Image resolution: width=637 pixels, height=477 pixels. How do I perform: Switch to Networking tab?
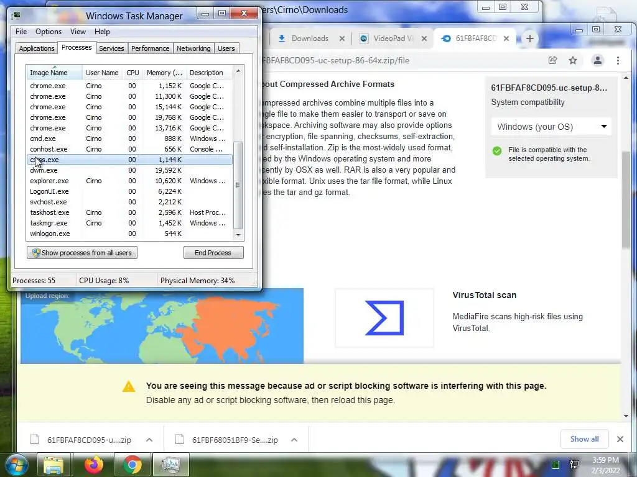[x=193, y=48]
